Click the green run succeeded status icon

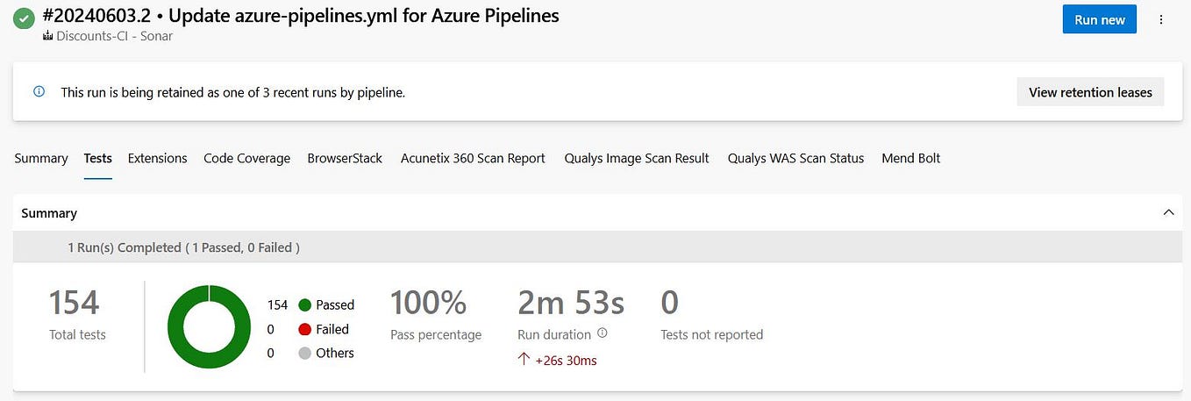click(24, 18)
